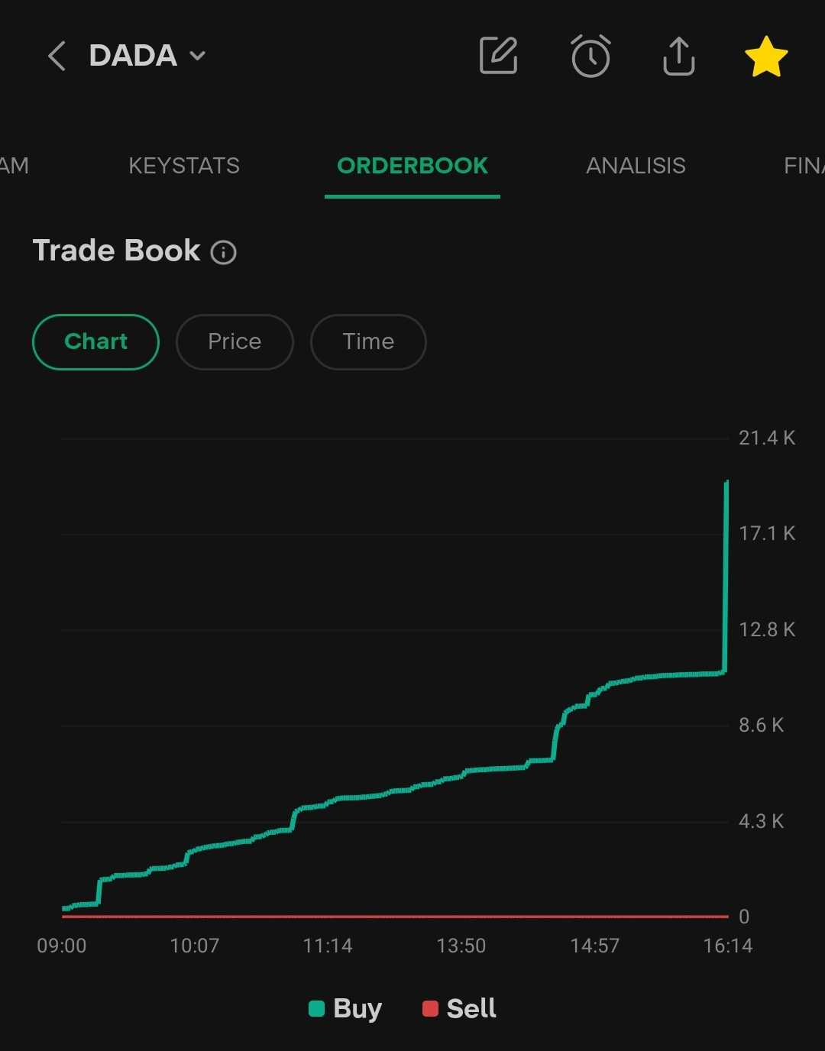825x1051 pixels.
Task: Tap the share upload icon
Action: (x=678, y=56)
